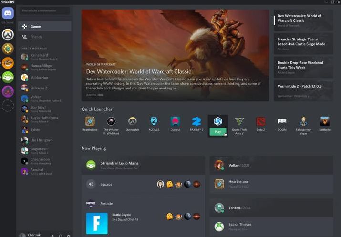Viewport: 341px width, 237px height.
Task: Open the direct message with Rainemard
Action: pyautogui.click(x=44, y=57)
